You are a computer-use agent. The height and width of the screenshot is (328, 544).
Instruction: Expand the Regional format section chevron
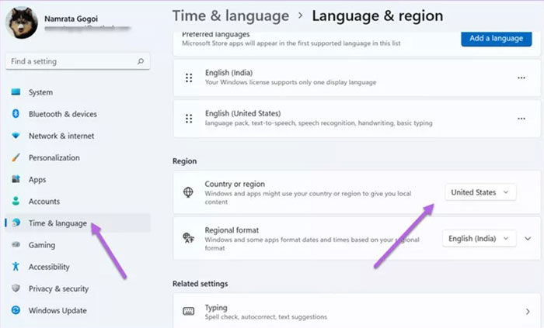528,238
